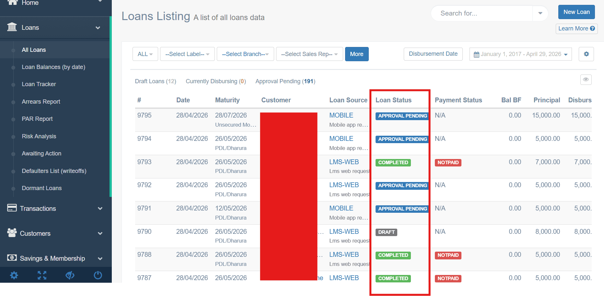Viewport: 604px width, 296px height.
Task: Click the New Loan button
Action: [x=576, y=12]
